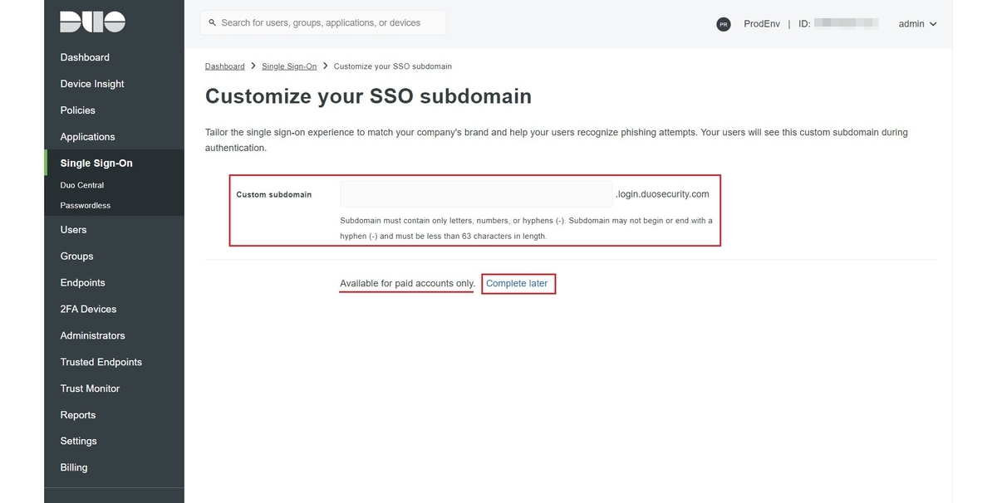This screenshot has height=503, width=997.
Task: View Reports section
Action: pos(78,415)
